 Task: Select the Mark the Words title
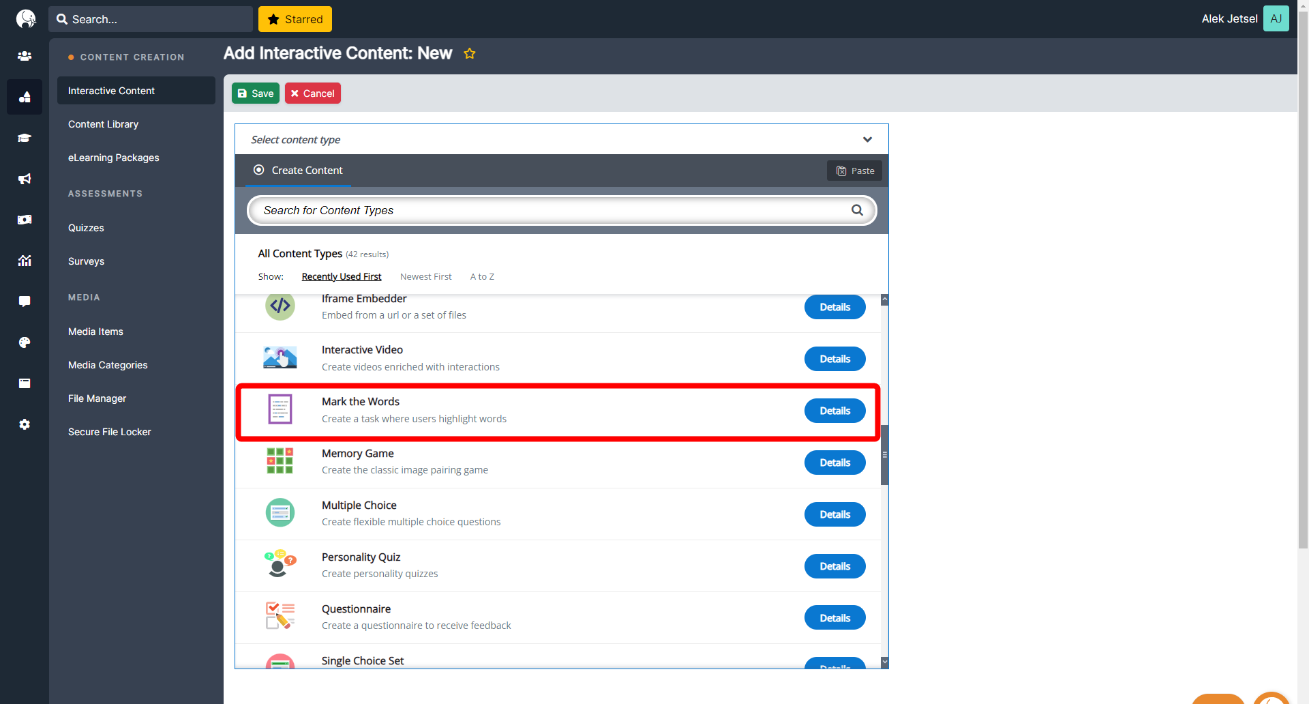[x=361, y=401]
